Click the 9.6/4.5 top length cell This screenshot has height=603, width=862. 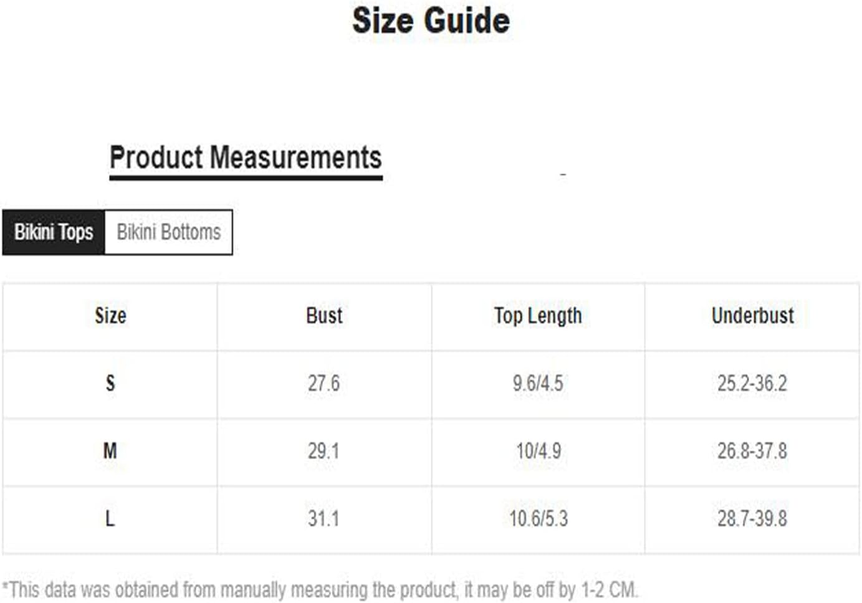538,383
